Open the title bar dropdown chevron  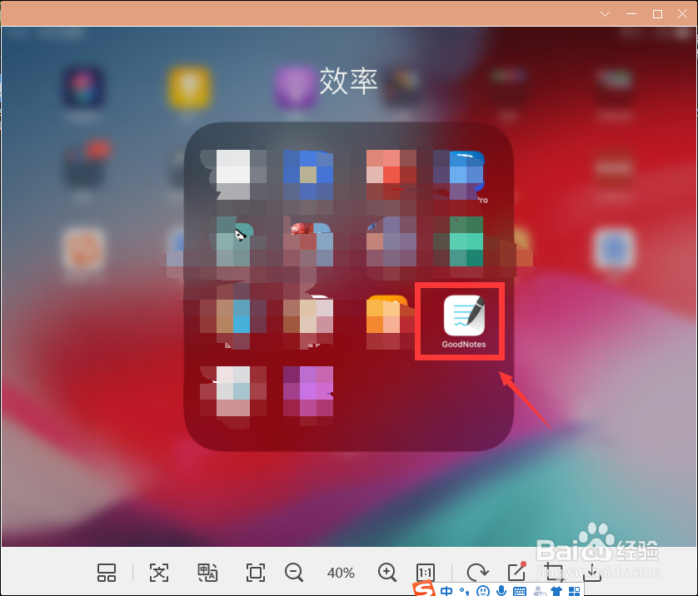(x=605, y=14)
